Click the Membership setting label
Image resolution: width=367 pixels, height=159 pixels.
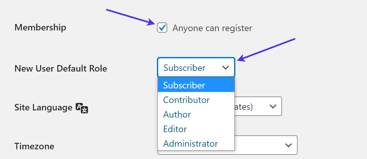(x=40, y=28)
